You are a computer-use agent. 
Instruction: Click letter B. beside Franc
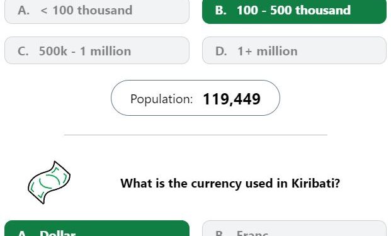219,233
